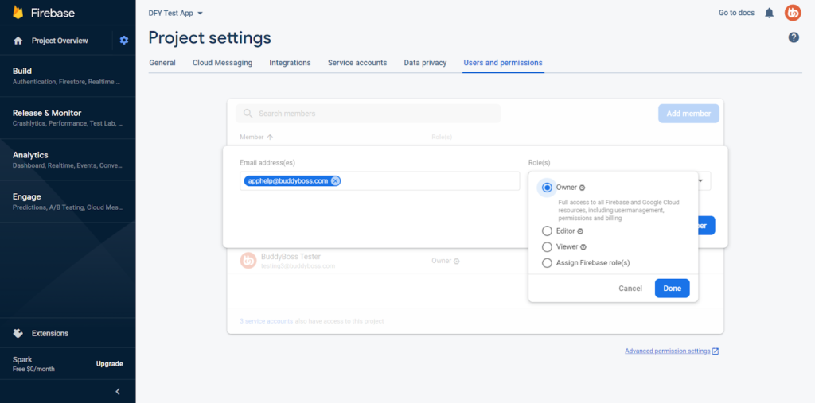This screenshot has height=403, width=815.
Task: Click the Extensions icon in sidebar
Action: (18, 333)
